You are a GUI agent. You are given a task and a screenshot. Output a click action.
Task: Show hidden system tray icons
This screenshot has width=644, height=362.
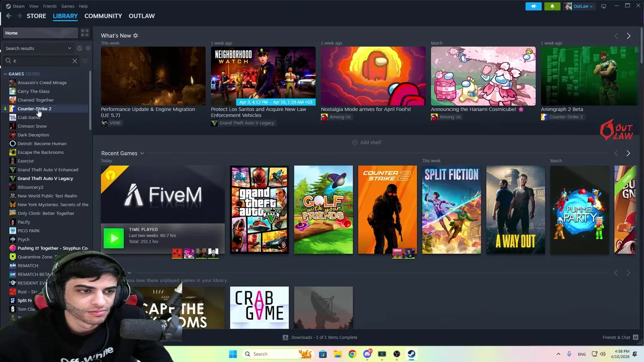coord(558,354)
